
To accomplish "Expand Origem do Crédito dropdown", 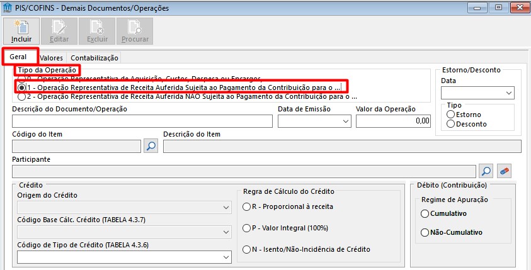I will pyautogui.click(x=226, y=208).
